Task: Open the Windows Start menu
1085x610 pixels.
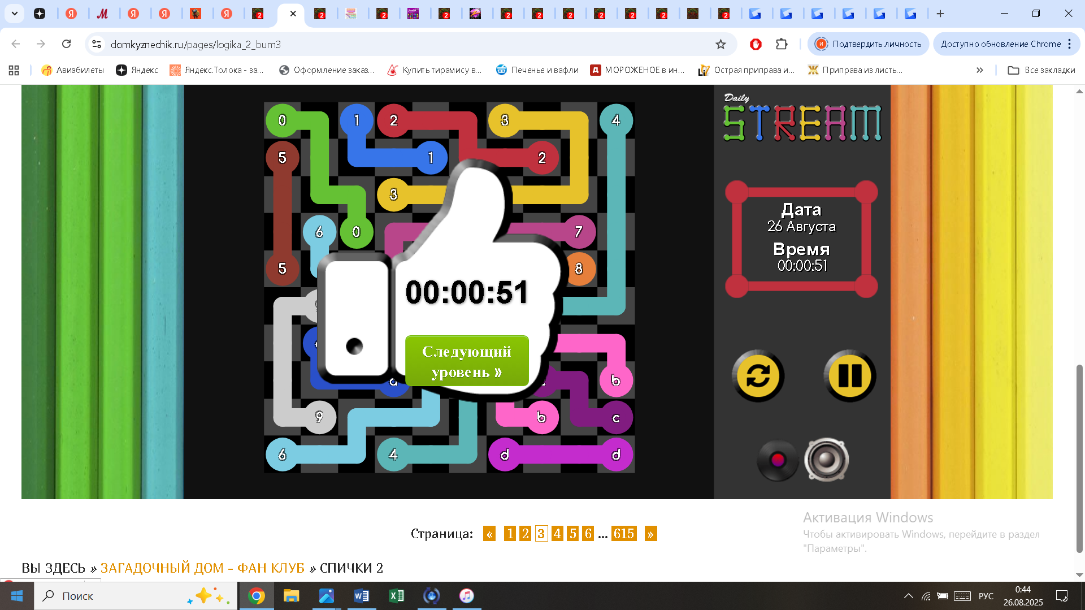Action: (x=16, y=596)
